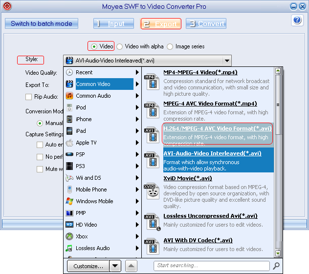The image size is (309, 274).
Task: Click the search magnifier icon
Action: 276,266
